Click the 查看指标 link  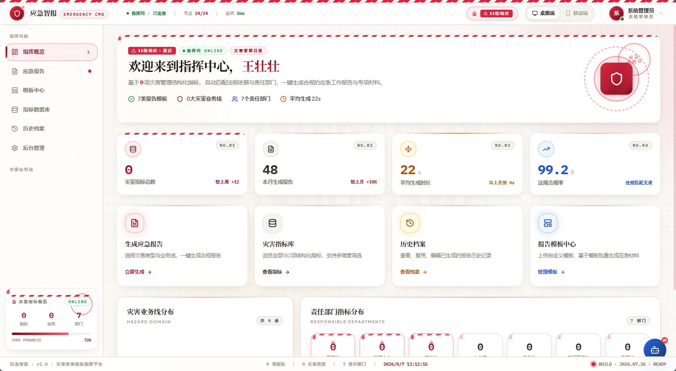276,272
